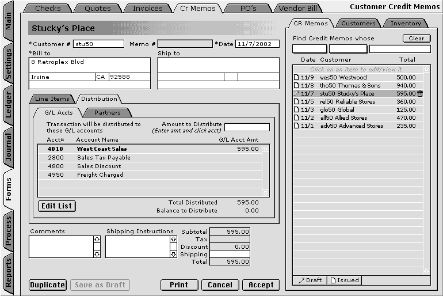Image resolution: width=443 pixels, height=296 pixels.
Task: Select account 4010 West Coast Sales
Action: click(x=150, y=149)
